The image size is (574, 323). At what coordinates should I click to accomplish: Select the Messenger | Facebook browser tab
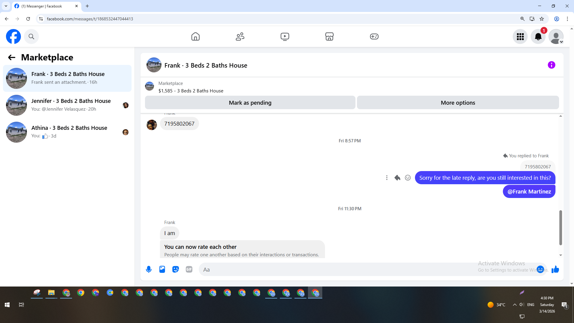tap(46, 6)
